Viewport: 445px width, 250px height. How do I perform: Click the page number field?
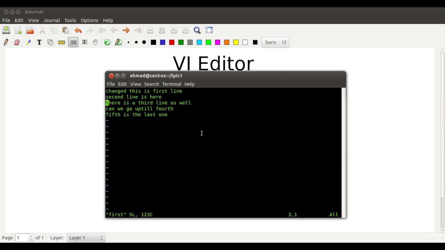[22, 238]
